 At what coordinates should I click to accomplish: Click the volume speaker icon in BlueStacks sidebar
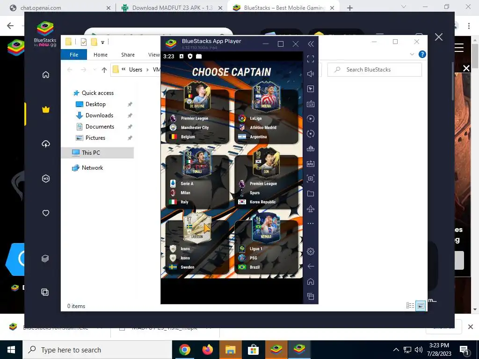click(x=311, y=73)
